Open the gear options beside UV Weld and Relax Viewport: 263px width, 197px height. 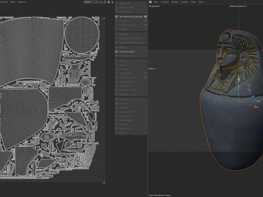click(146, 25)
